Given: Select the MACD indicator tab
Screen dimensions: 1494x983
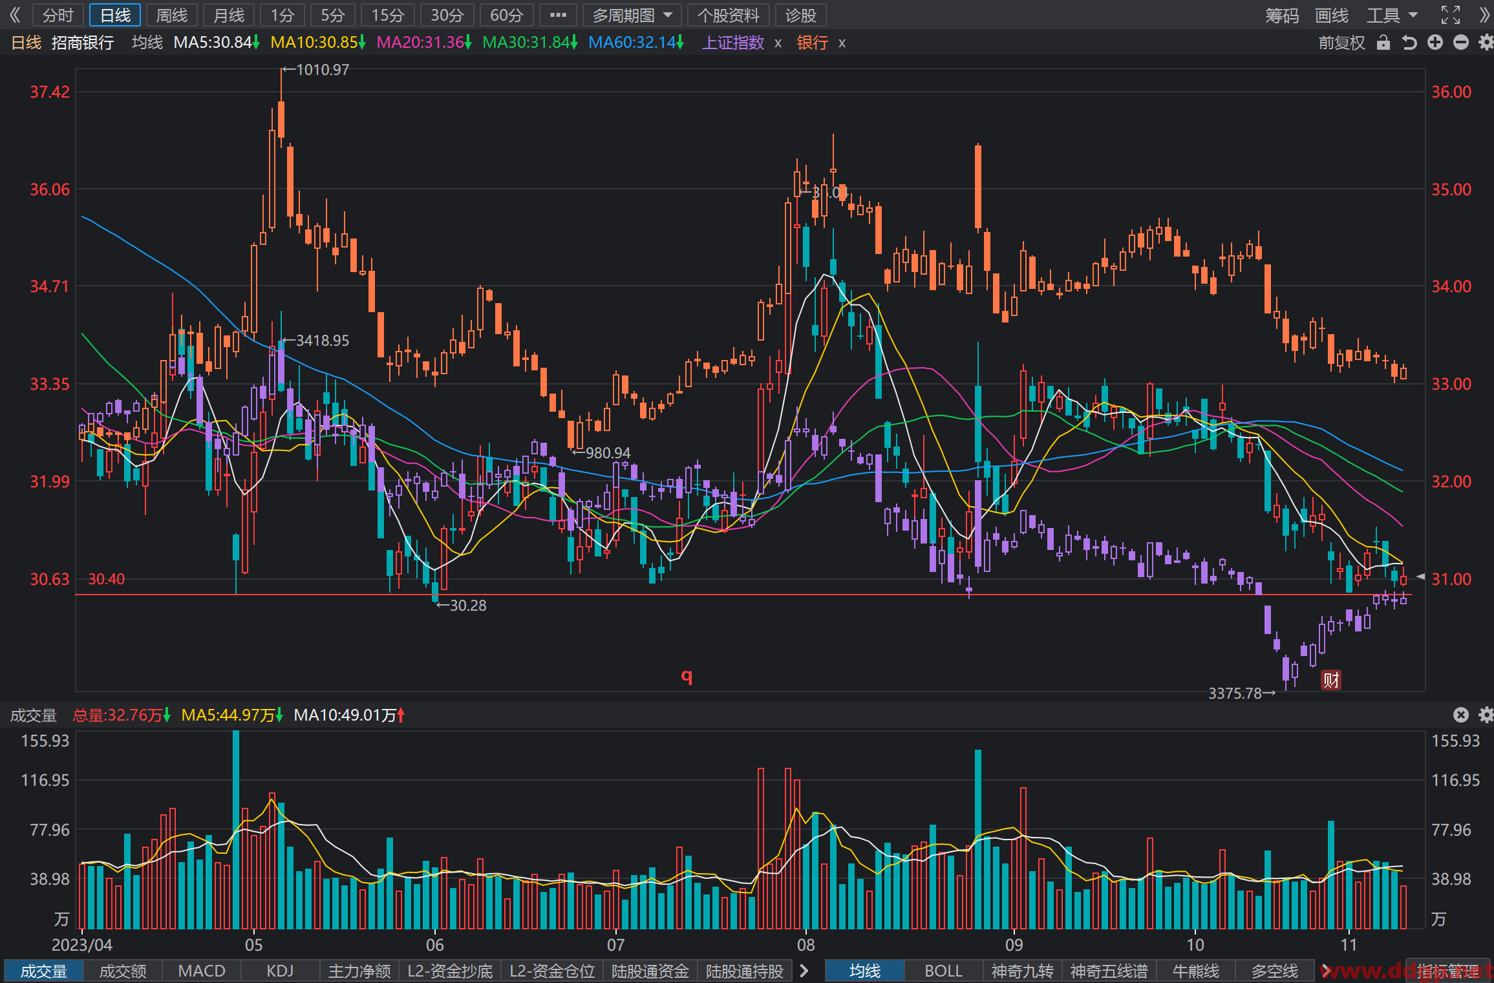Looking at the screenshot, I should tap(202, 971).
